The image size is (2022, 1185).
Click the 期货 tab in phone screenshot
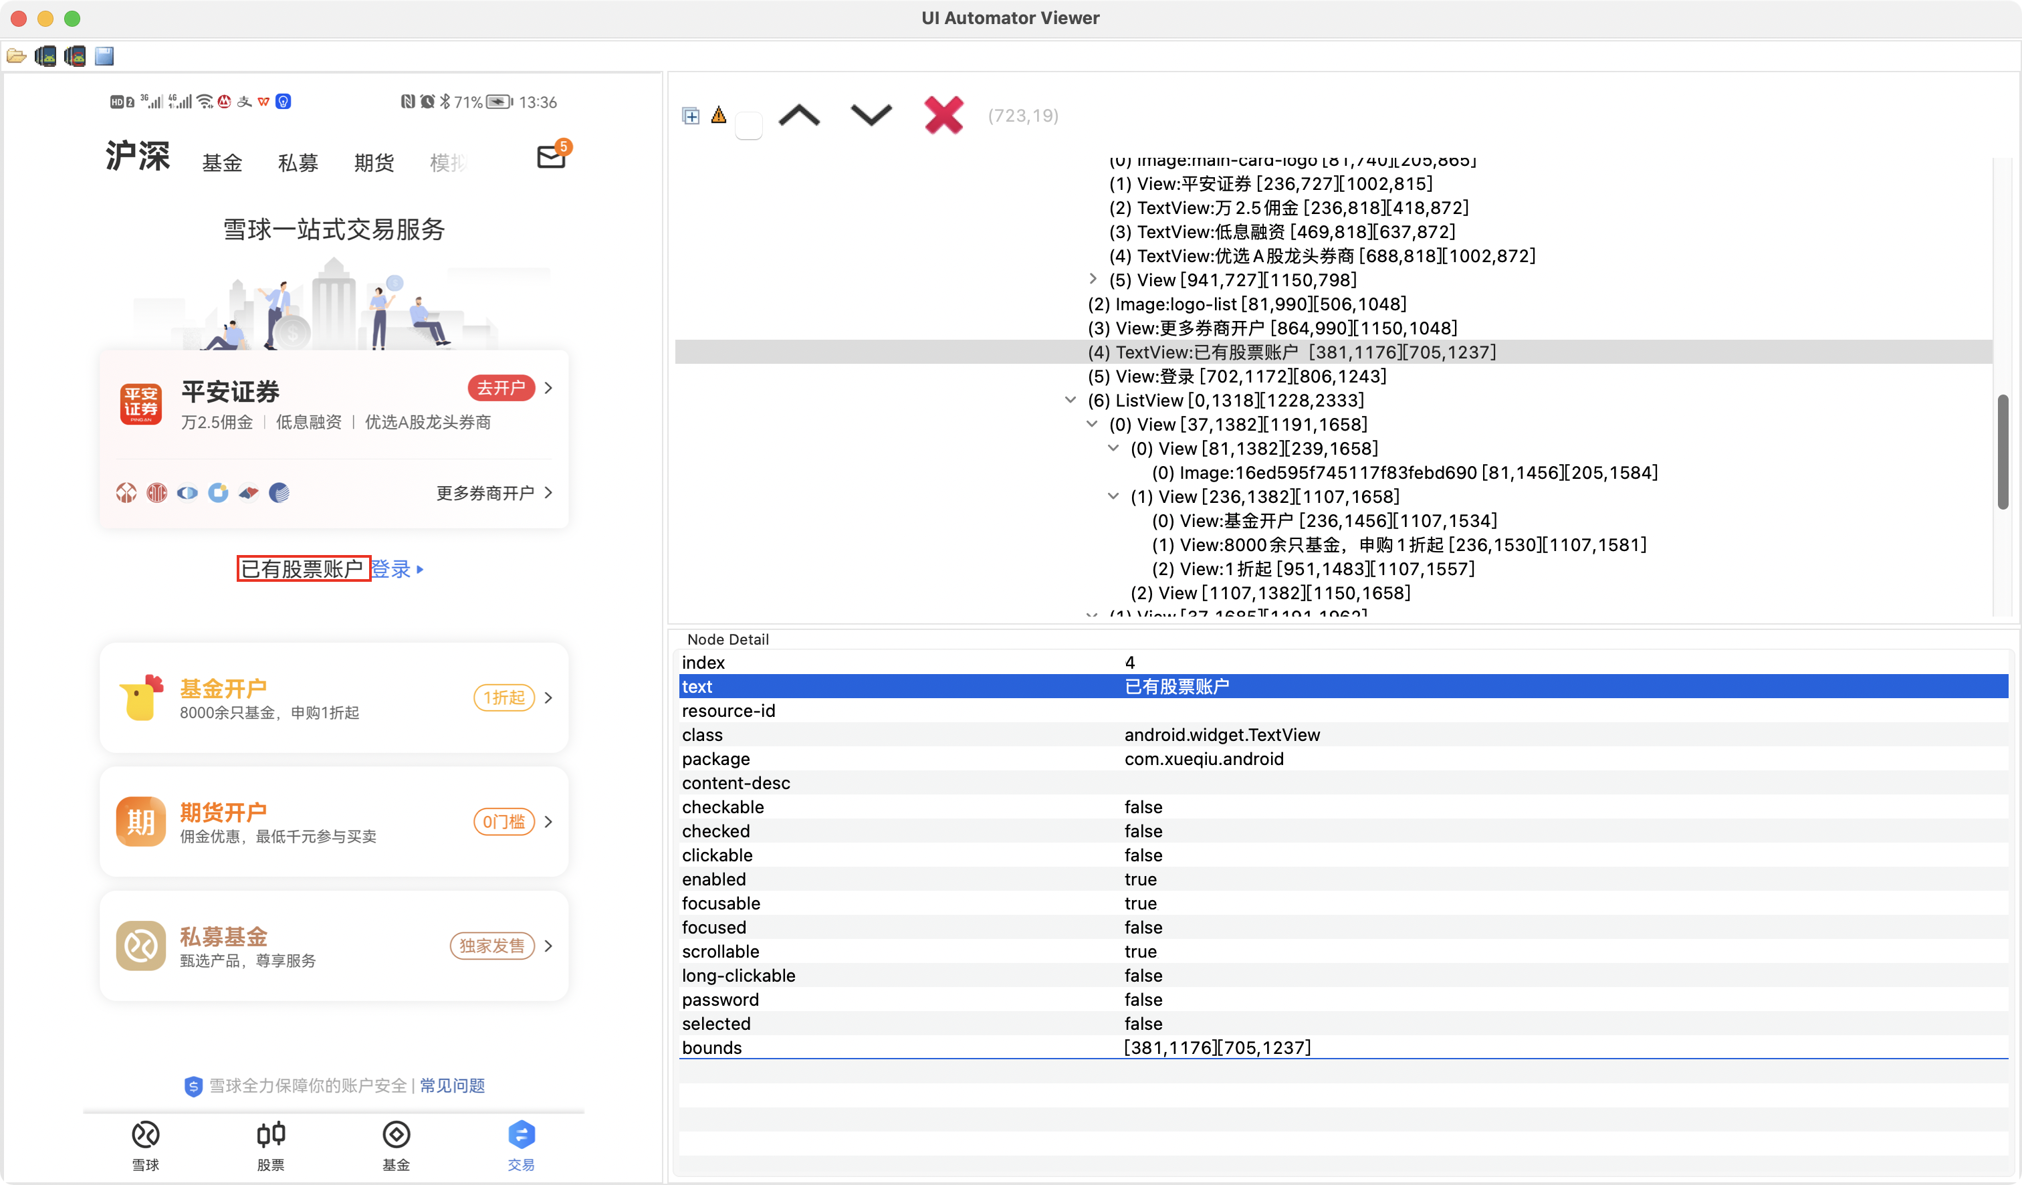374,164
